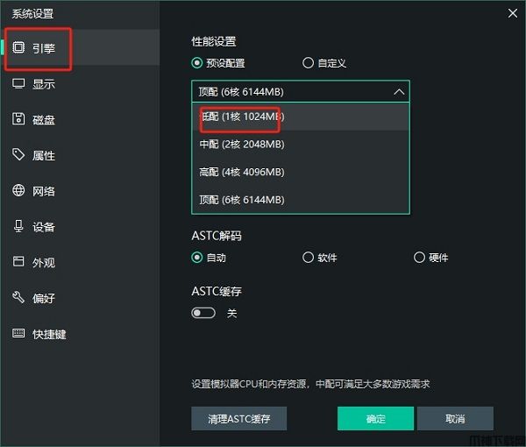
Task: Toggle the ASTC缓存 switch
Action: point(203,313)
